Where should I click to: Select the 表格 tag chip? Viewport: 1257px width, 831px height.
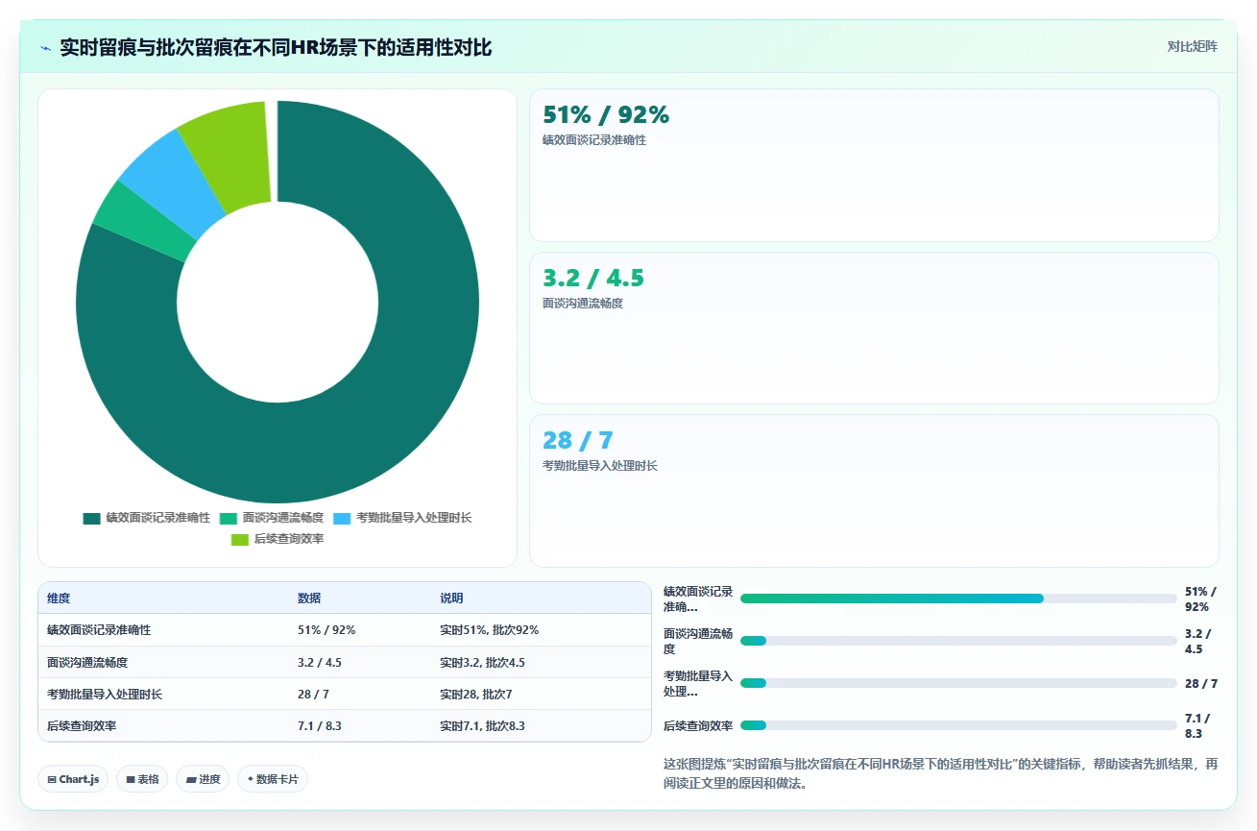point(142,779)
